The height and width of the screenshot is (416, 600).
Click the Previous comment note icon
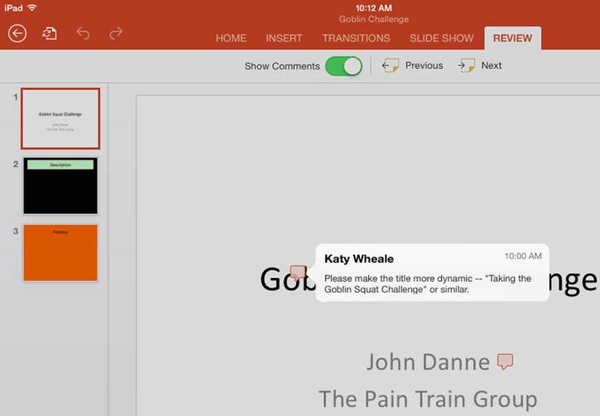(390, 65)
